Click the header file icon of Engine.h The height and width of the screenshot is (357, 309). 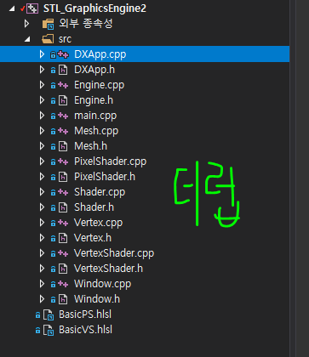[63, 100]
